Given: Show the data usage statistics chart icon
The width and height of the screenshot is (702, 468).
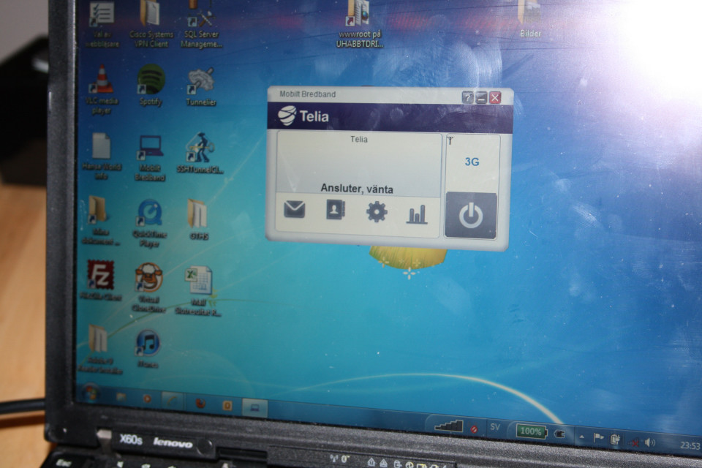Looking at the screenshot, I should (x=417, y=214).
